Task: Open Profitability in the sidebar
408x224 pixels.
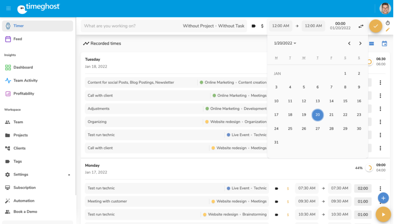Action: (x=23, y=94)
